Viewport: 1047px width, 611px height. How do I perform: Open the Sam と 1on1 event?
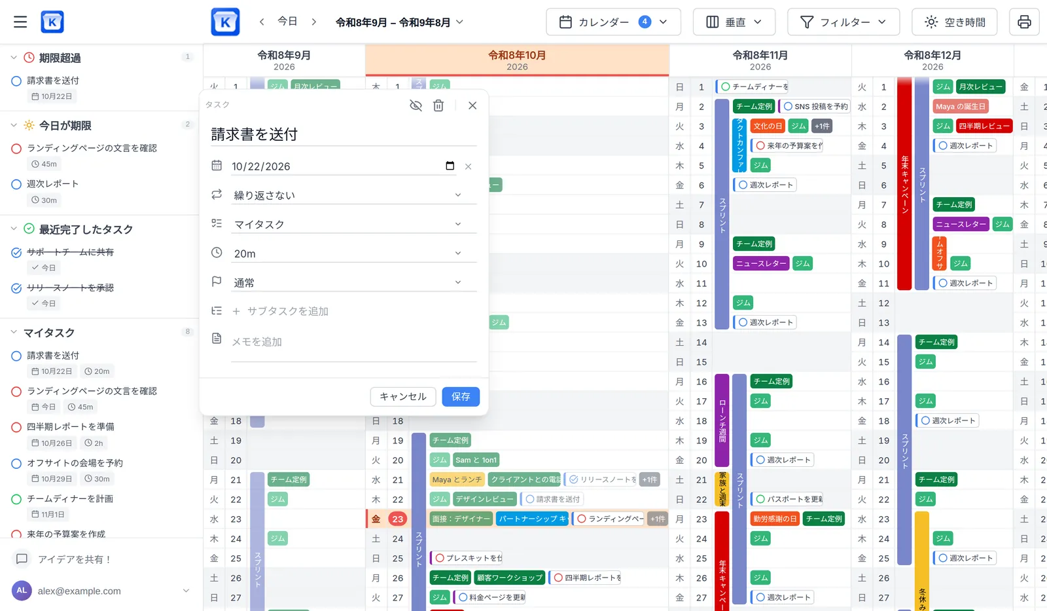pos(476,460)
